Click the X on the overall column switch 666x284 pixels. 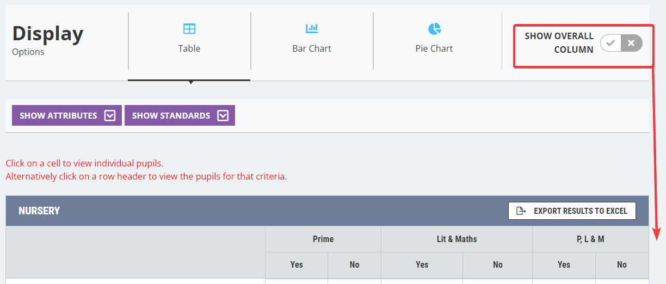tap(631, 43)
